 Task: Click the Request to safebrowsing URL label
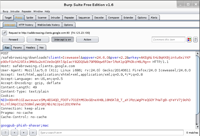[x=49, y=33]
